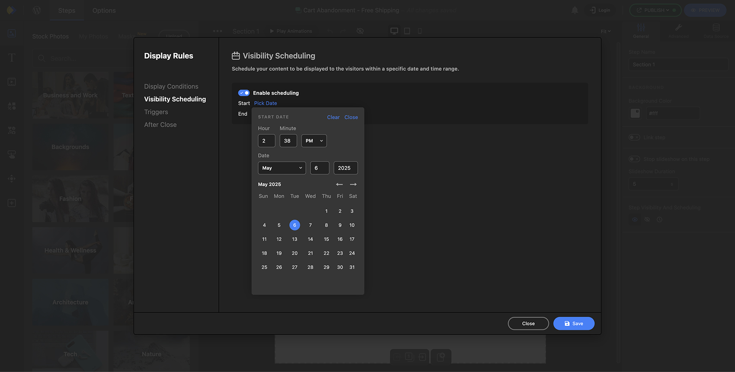Image resolution: width=735 pixels, height=372 pixels.
Task: Open the My Photos tab
Action: [94, 36]
